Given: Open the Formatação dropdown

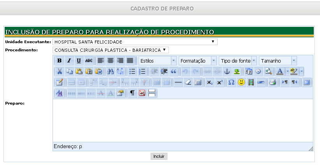Looking at the screenshot, I should pos(197,61).
